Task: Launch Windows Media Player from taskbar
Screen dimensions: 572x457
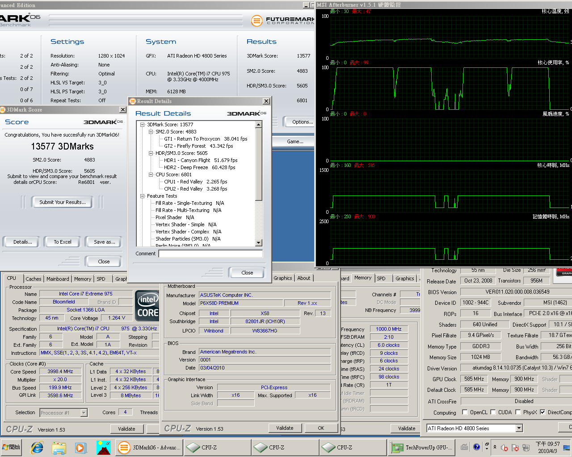Action: (x=80, y=447)
